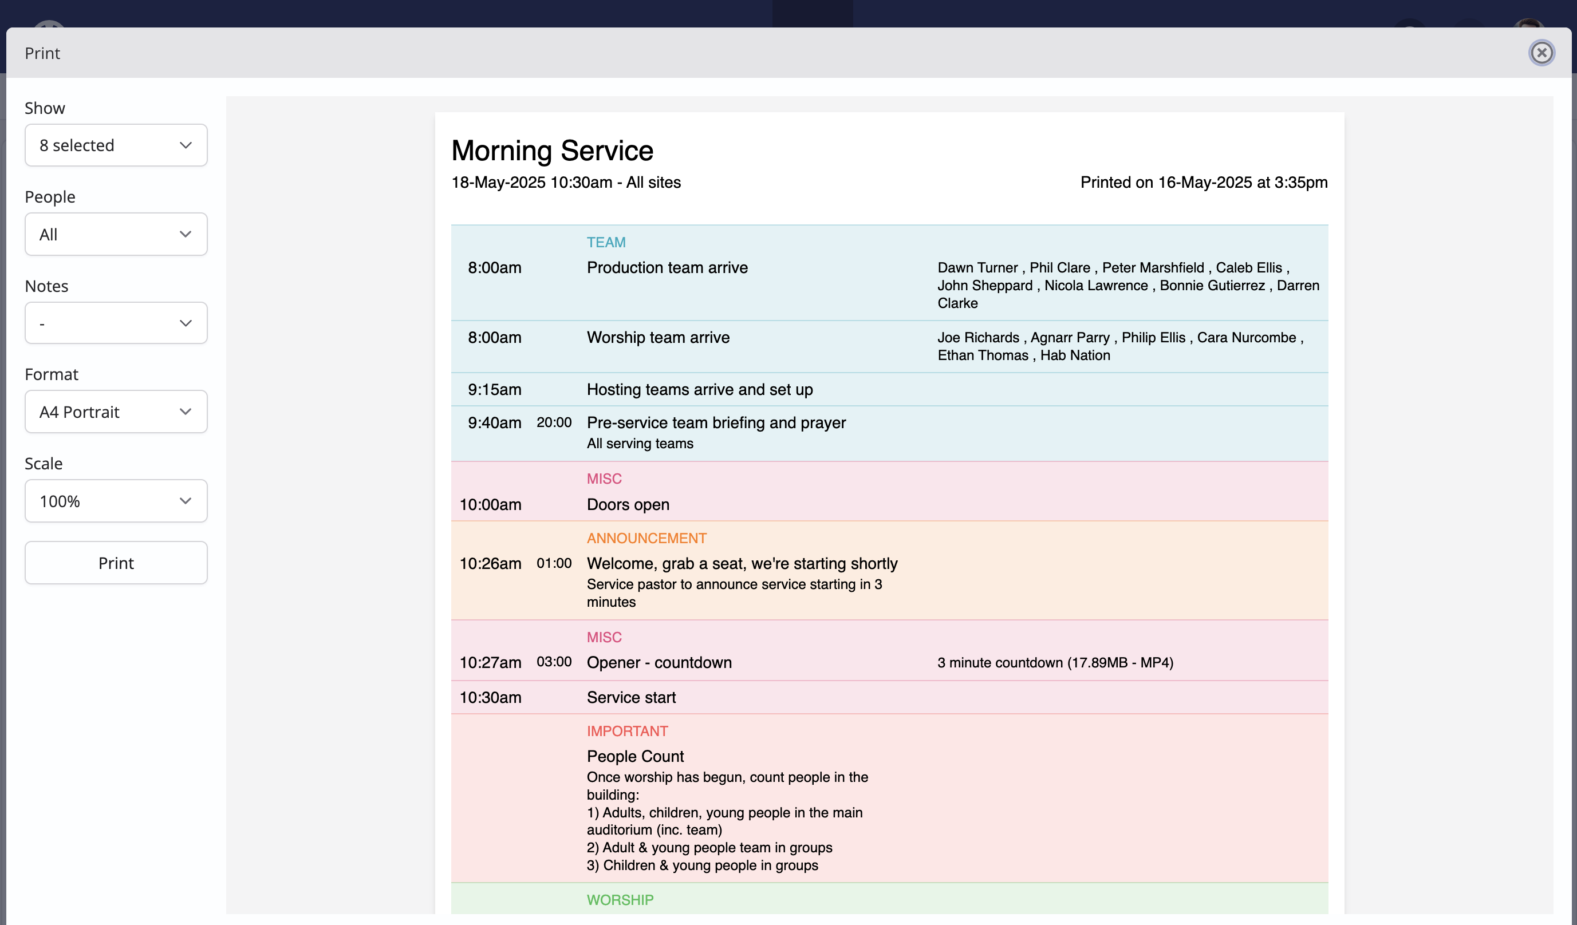
Task: Open the Show dropdown with 8 selected
Action: 116,145
